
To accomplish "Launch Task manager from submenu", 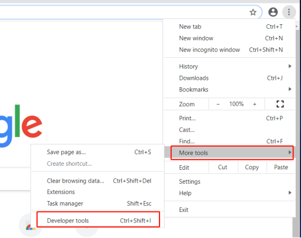I will 97,203.
